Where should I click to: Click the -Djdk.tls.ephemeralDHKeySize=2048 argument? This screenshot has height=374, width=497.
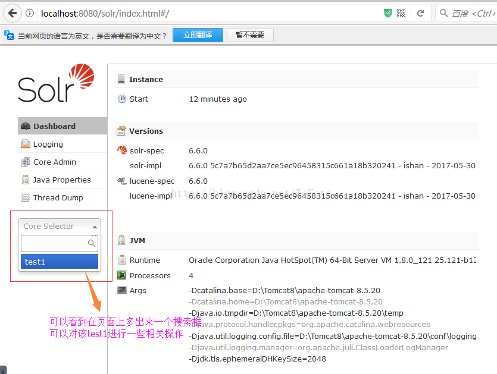[x=257, y=359]
